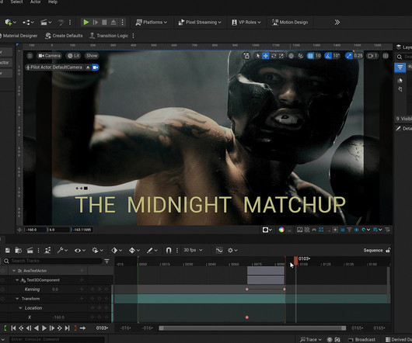Toggle the blue camera view button for pilot actor

pyautogui.click(x=96, y=68)
